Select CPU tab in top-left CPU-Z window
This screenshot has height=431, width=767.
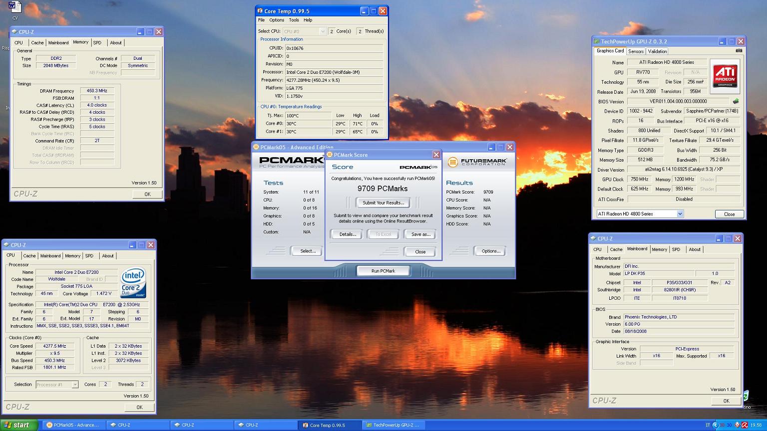pos(18,43)
